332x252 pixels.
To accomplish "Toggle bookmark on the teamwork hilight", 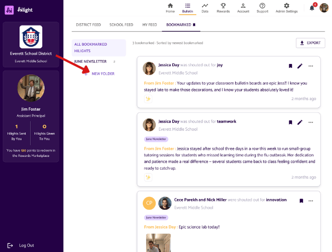I will tap(290, 122).
